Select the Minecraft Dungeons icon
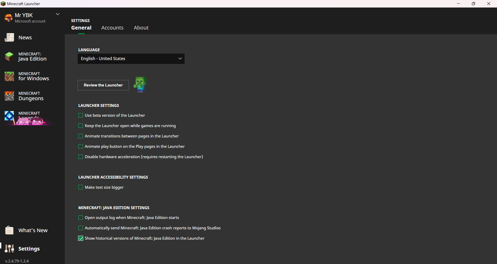Viewport: 497px width, 264px height. [9, 96]
